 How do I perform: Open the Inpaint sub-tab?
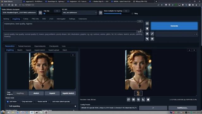pyautogui.click(x=28, y=50)
